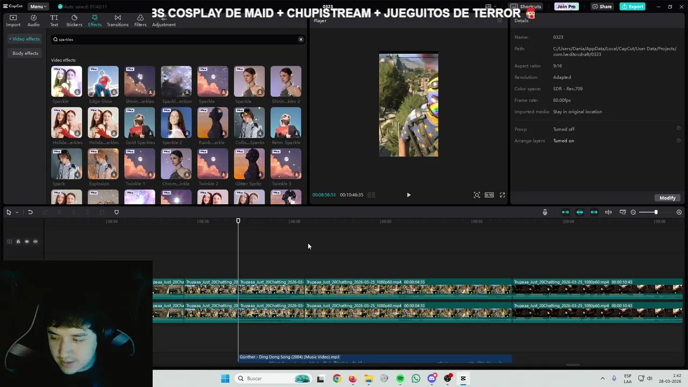The height and width of the screenshot is (387, 688).
Task: Download the Spark effect
Action: coord(77,175)
